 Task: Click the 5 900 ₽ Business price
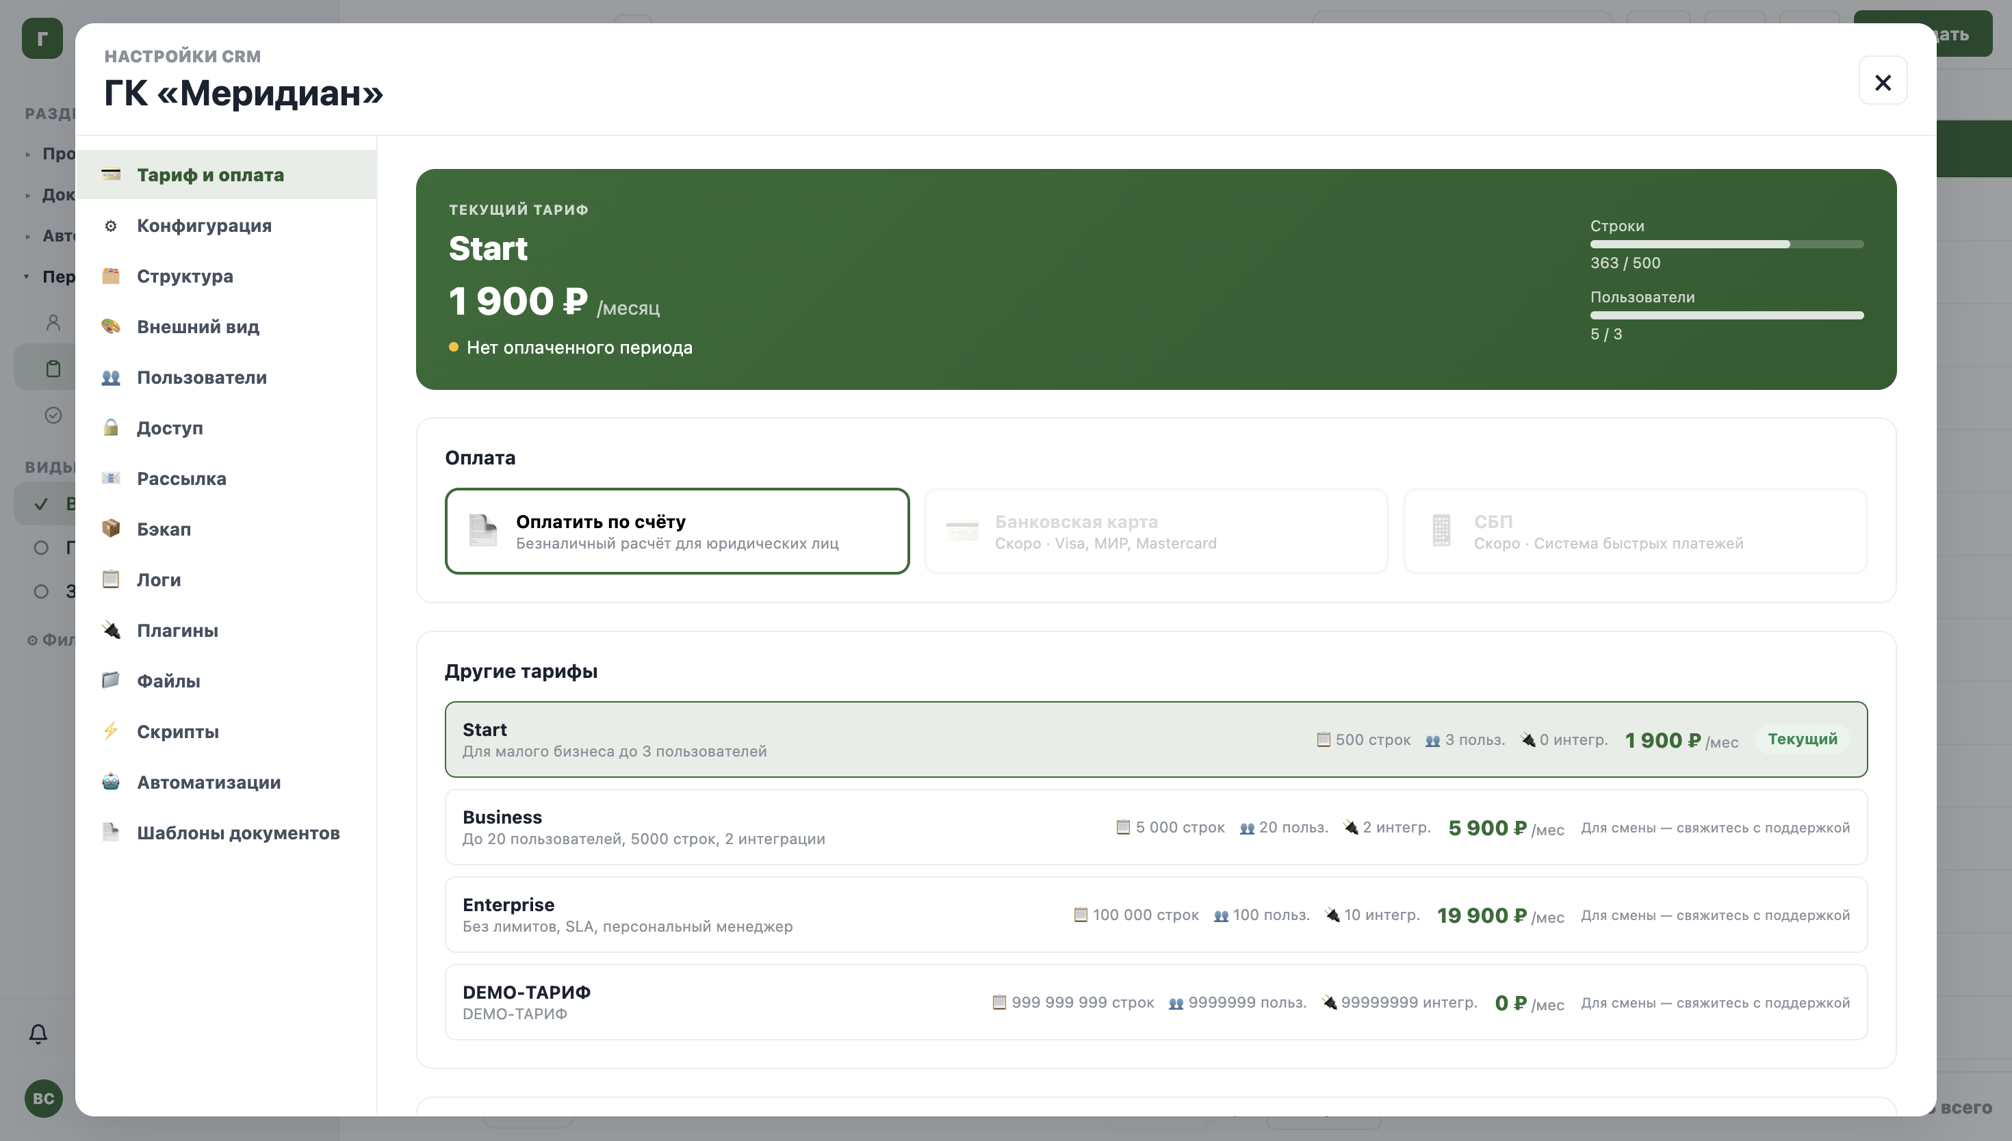(1488, 828)
